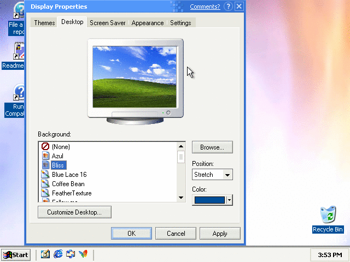Click the dialog help question mark button

tap(228, 7)
